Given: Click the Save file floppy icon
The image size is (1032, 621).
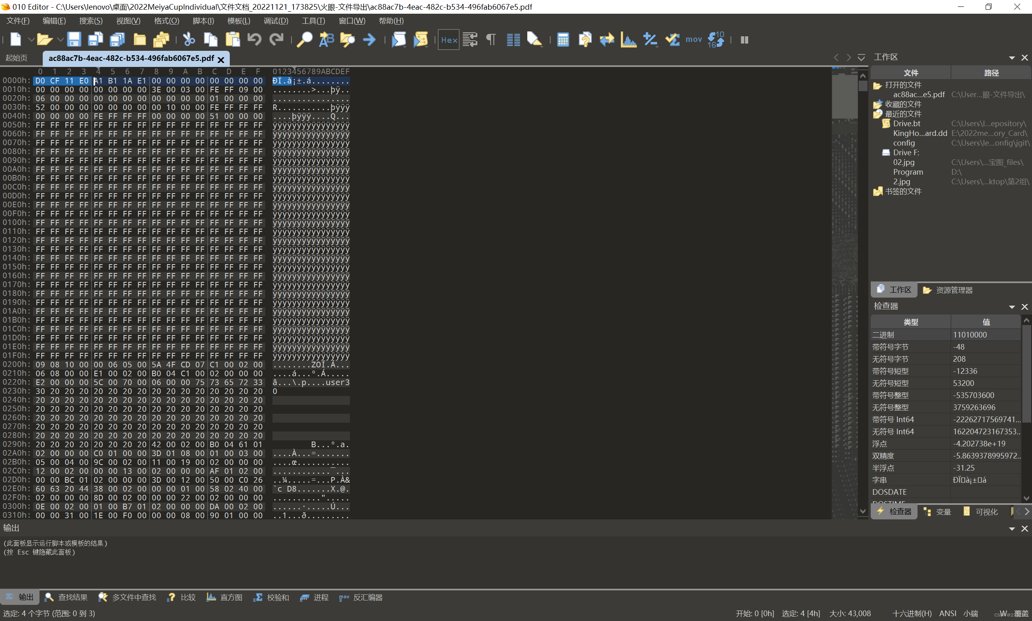Looking at the screenshot, I should [74, 40].
